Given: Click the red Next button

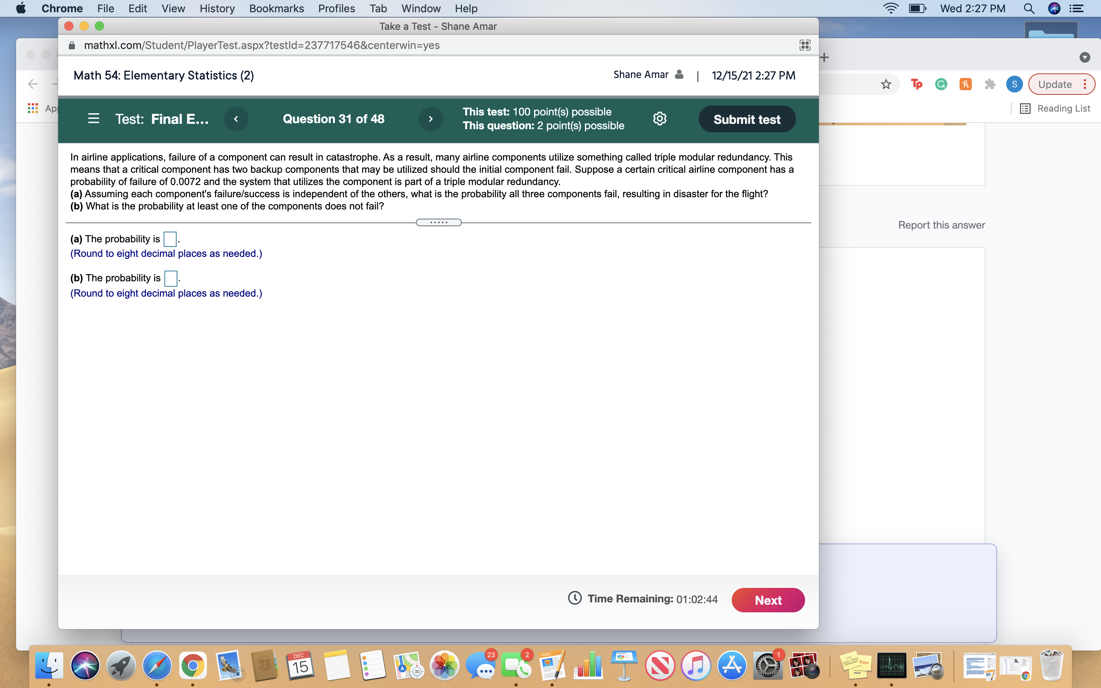Looking at the screenshot, I should point(768,600).
